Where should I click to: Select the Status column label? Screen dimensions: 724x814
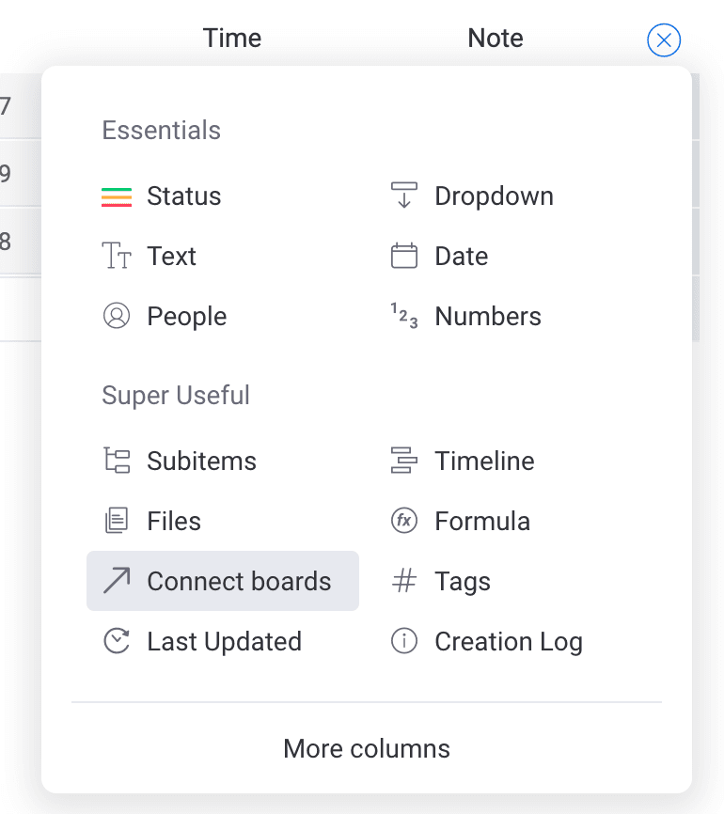pos(184,196)
